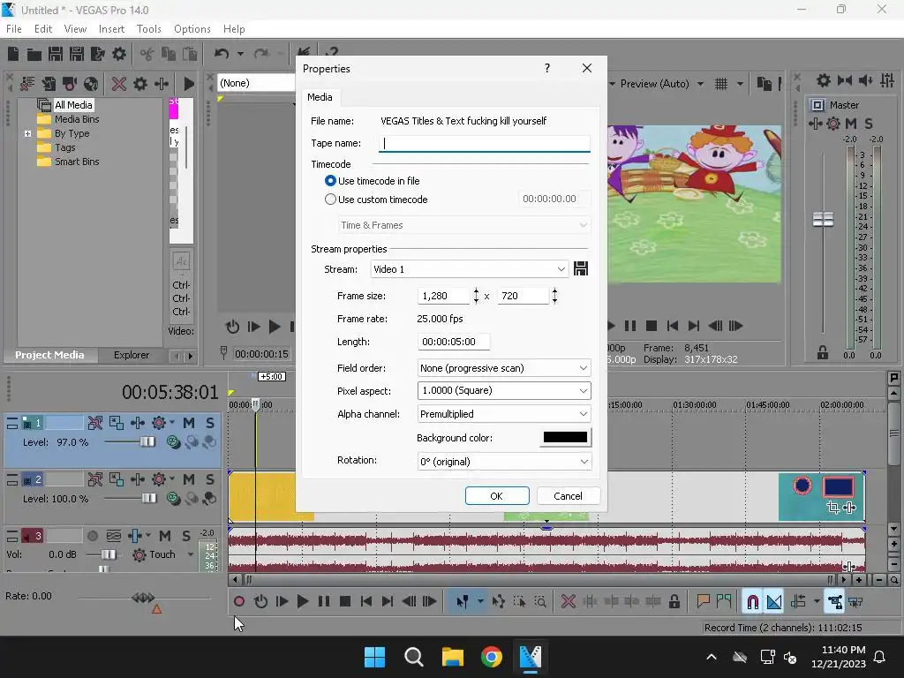Open Field order dropdown
The image size is (904, 678).
(504, 368)
